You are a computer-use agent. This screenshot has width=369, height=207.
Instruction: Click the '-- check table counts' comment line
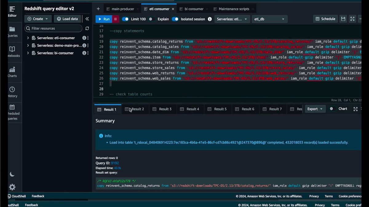coord(131,94)
